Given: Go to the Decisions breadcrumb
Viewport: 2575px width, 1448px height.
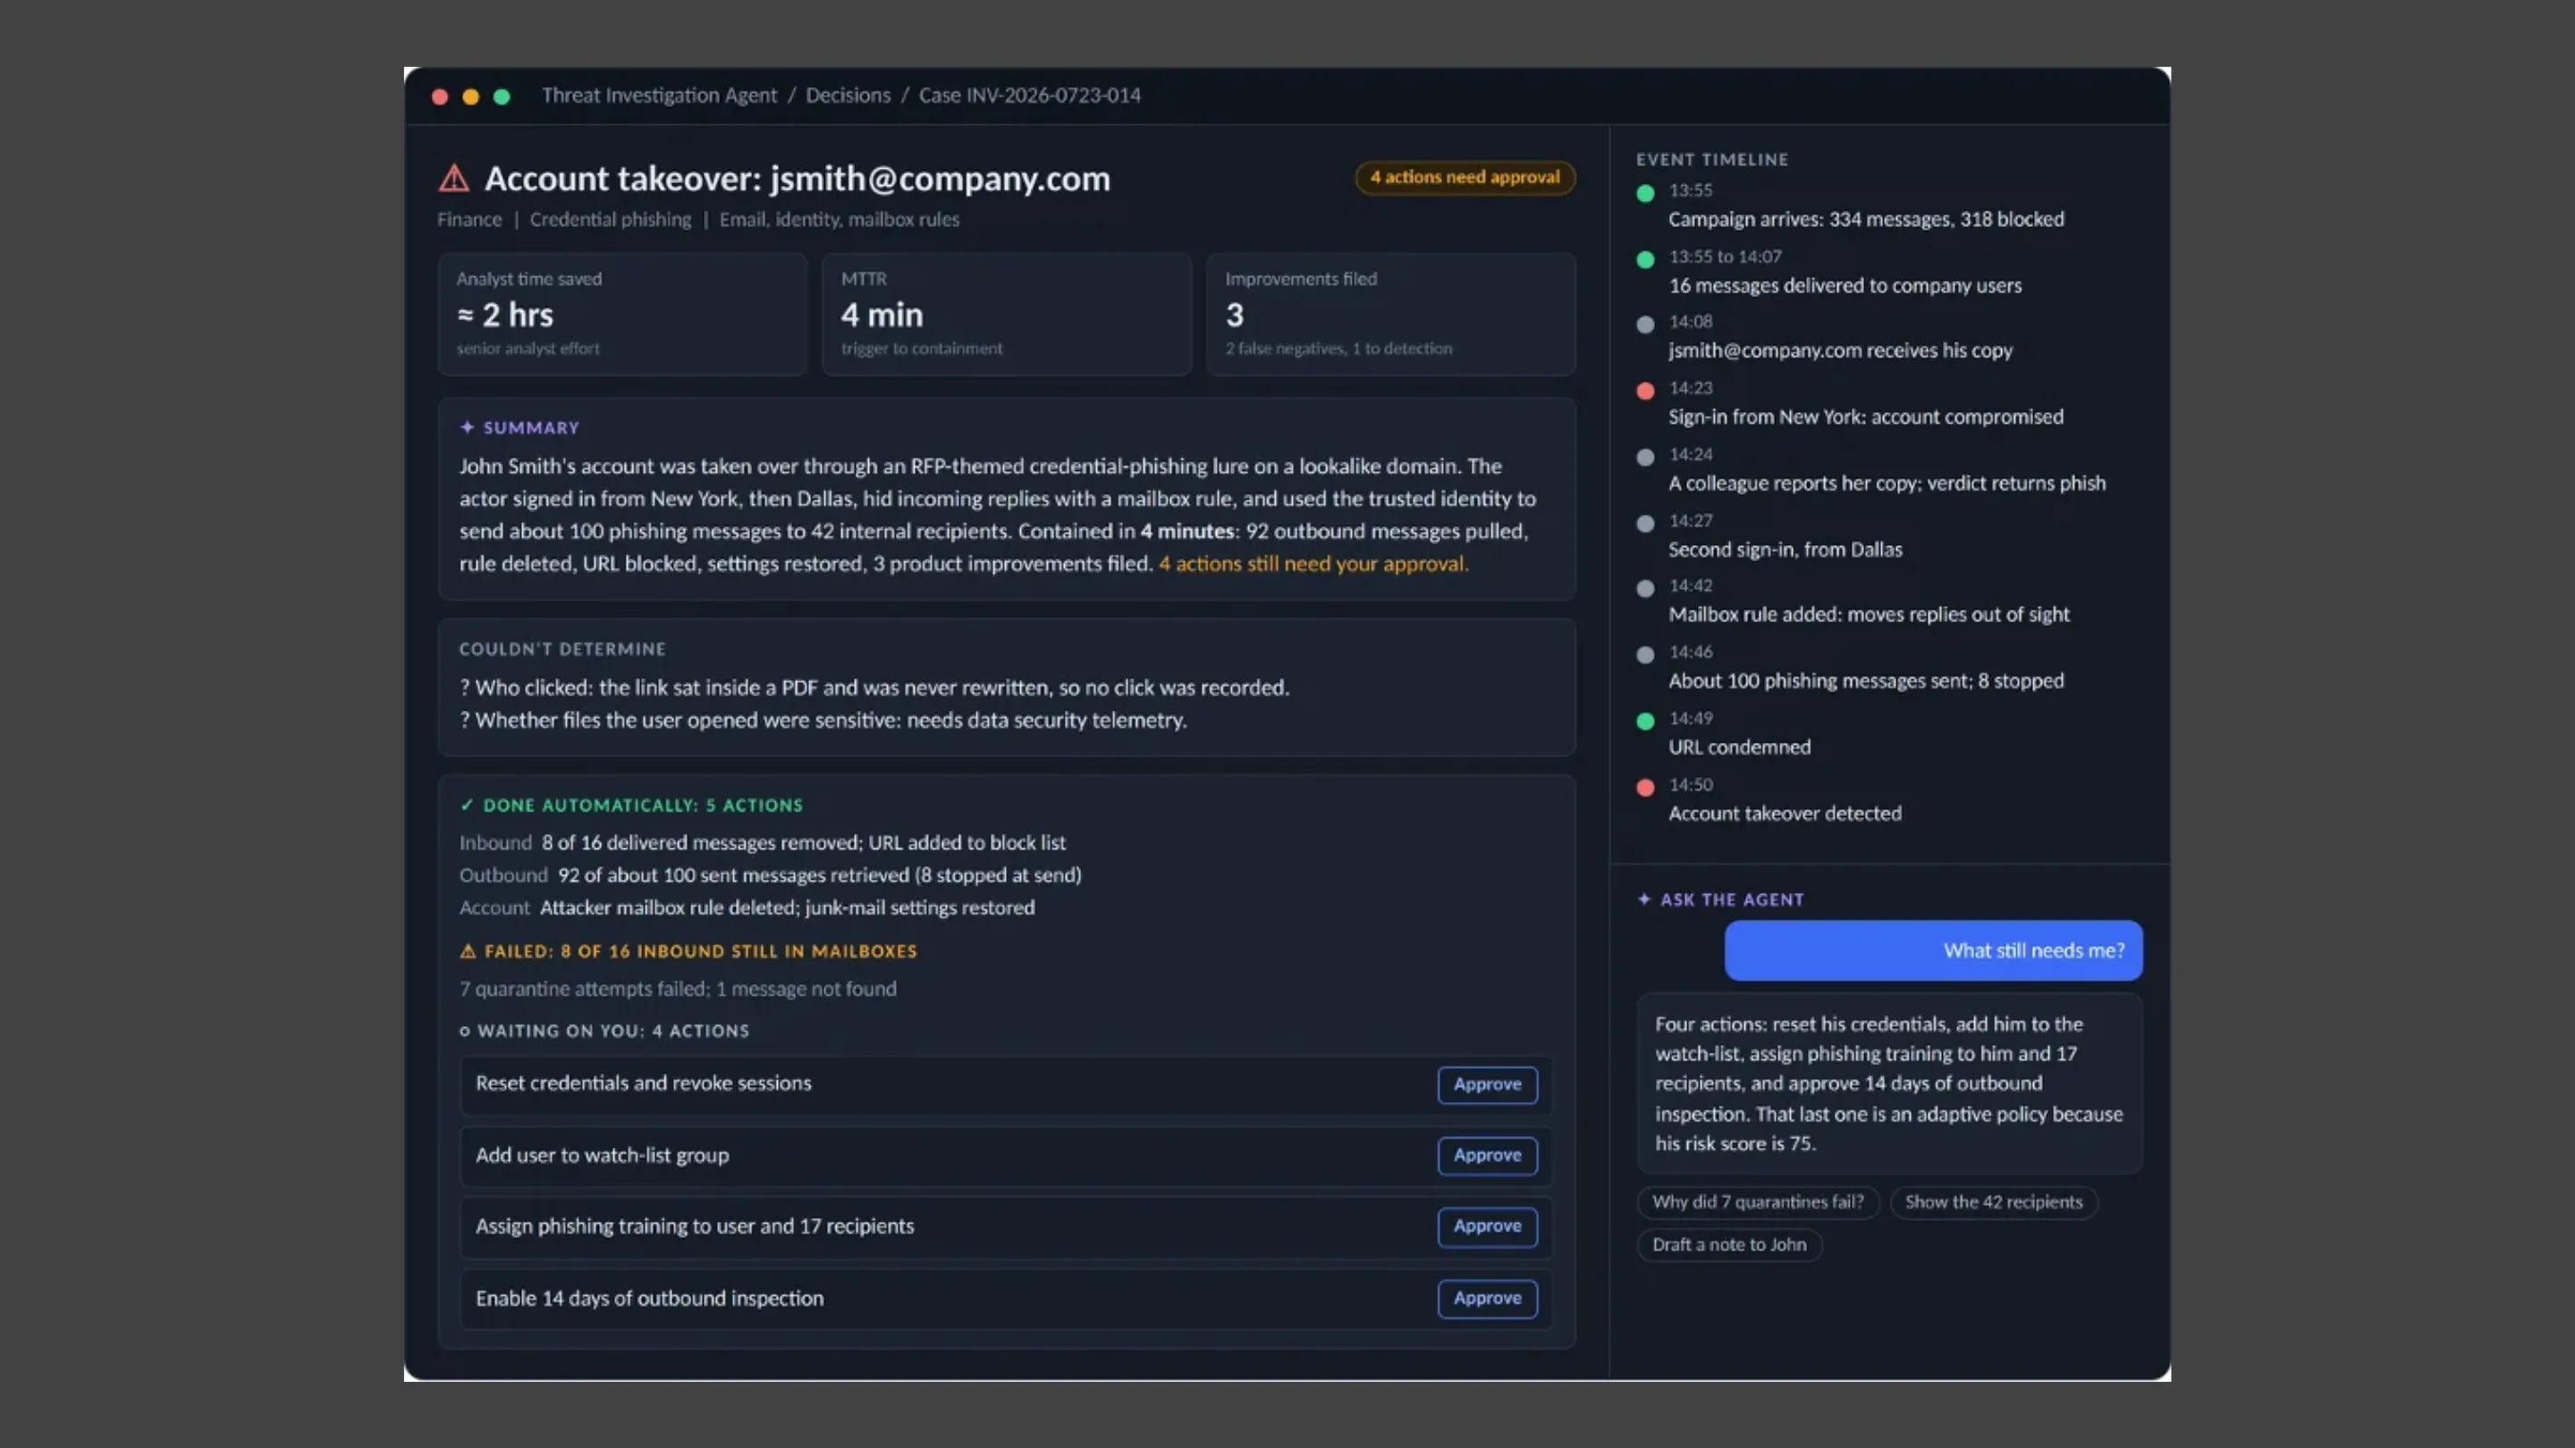Looking at the screenshot, I should (x=848, y=95).
